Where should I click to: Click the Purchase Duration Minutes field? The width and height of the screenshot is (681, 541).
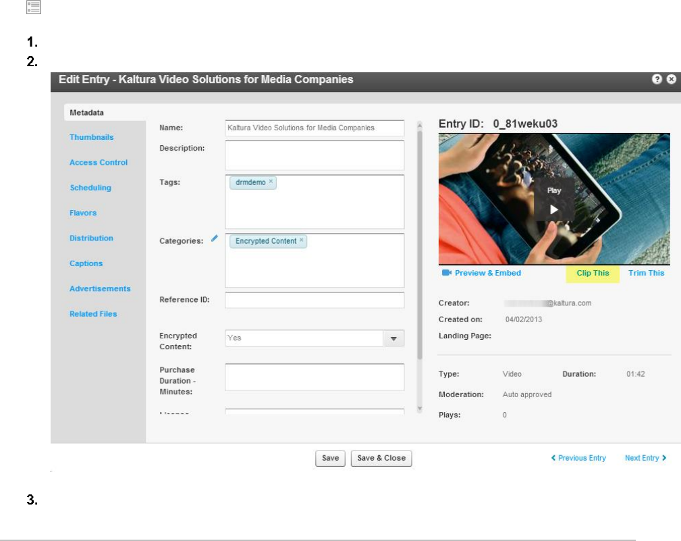pos(315,377)
